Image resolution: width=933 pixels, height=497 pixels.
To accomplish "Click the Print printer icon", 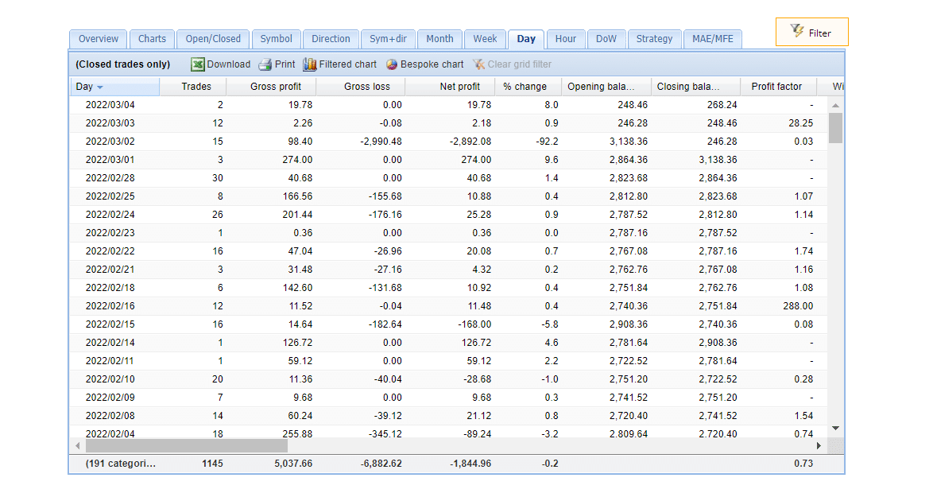I will [x=265, y=64].
